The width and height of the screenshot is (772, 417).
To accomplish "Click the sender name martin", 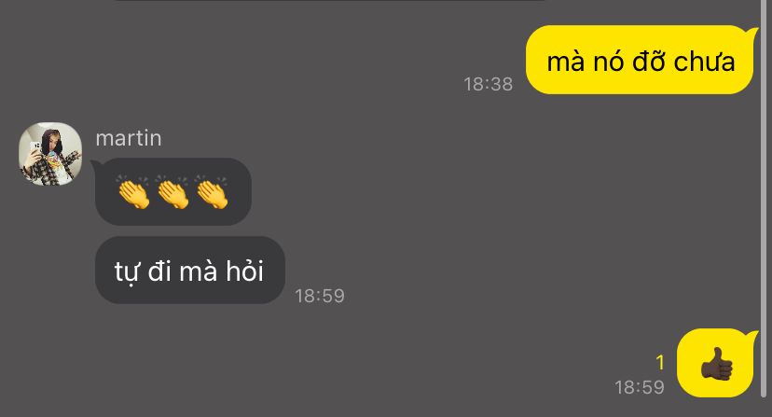I will coord(129,138).
